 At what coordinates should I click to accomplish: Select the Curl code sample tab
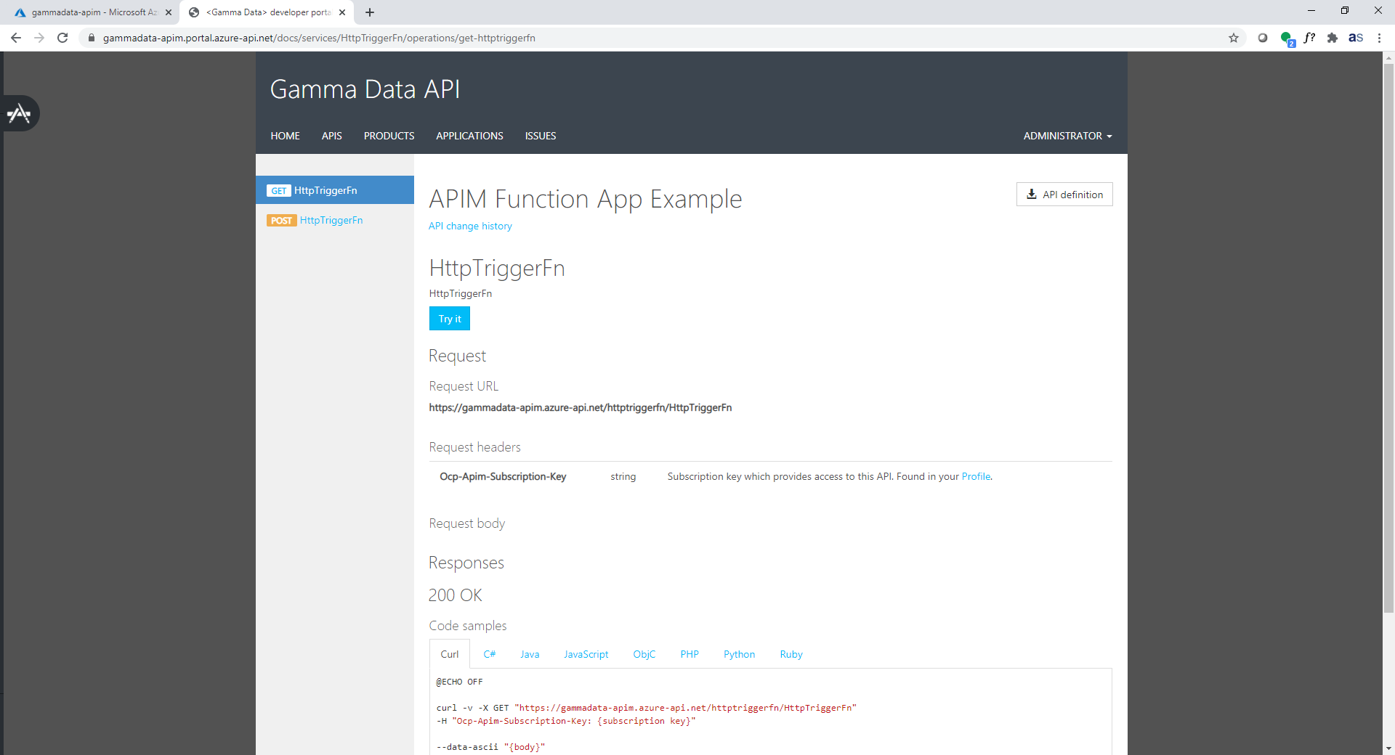coord(450,654)
